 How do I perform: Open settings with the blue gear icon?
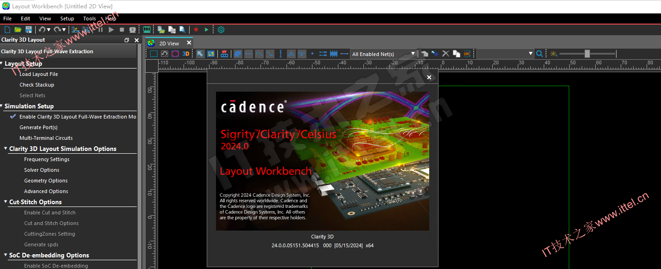[x=221, y=30]
